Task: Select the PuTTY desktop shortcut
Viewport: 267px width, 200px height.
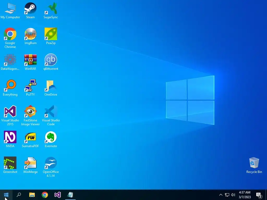Action: click(x=30, y=88)
